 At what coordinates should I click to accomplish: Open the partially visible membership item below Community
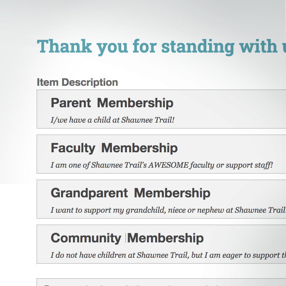coord(143,282)
